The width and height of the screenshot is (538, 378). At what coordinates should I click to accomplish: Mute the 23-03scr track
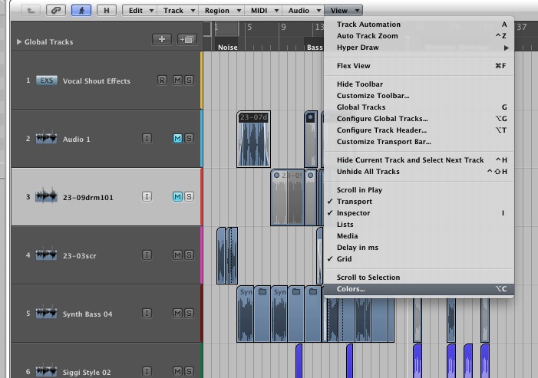(x=177, y=255)
